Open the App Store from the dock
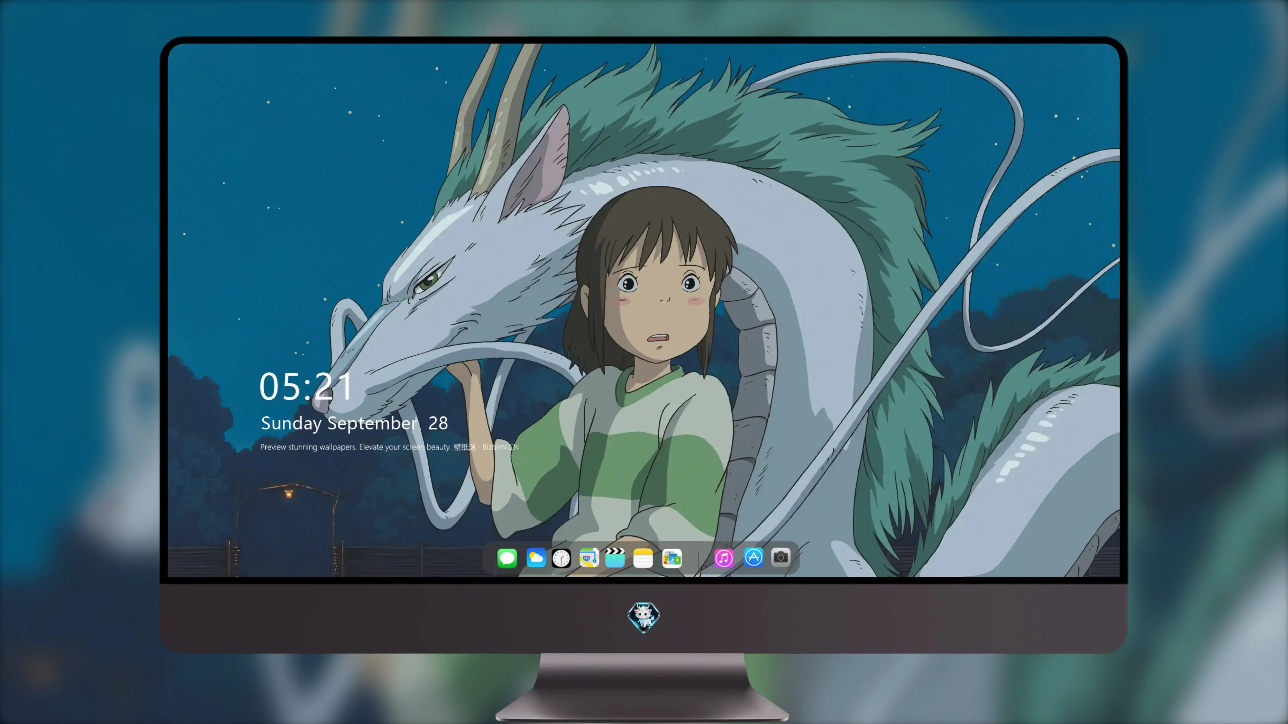Viewport: 1288px width, 724px height. pos(753,557)
